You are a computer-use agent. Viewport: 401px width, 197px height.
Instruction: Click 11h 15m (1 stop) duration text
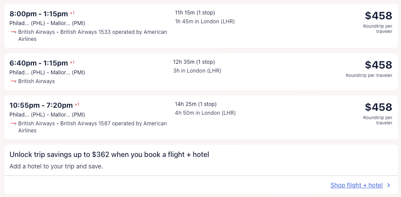point(195,13)
